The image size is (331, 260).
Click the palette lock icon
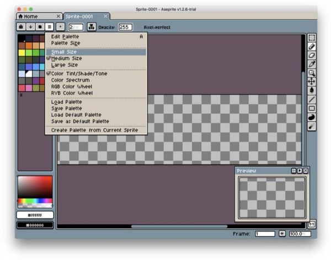(21, 26)
